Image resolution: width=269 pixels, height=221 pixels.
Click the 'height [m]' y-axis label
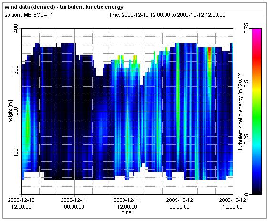[10, 111]
